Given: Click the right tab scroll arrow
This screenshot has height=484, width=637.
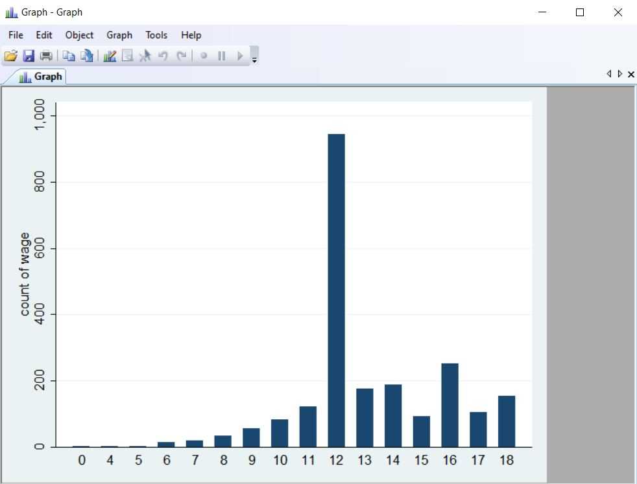Looking at the screenshot, I should 619,74.
